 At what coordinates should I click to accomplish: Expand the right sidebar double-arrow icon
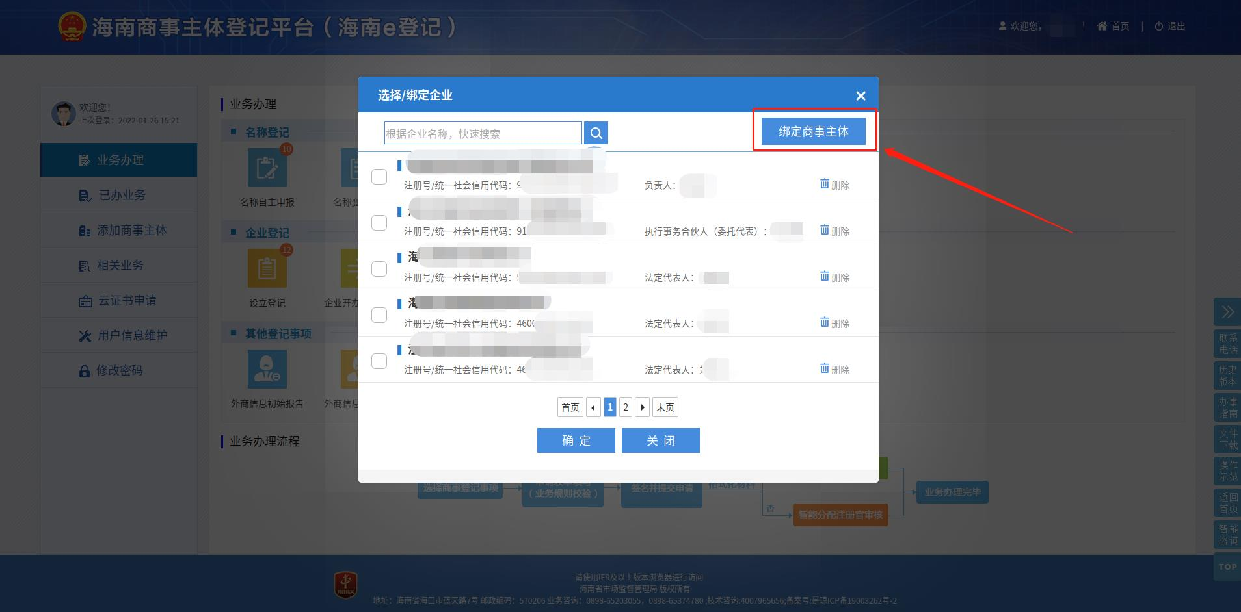pyautogui.click(x=1227, y=312)
